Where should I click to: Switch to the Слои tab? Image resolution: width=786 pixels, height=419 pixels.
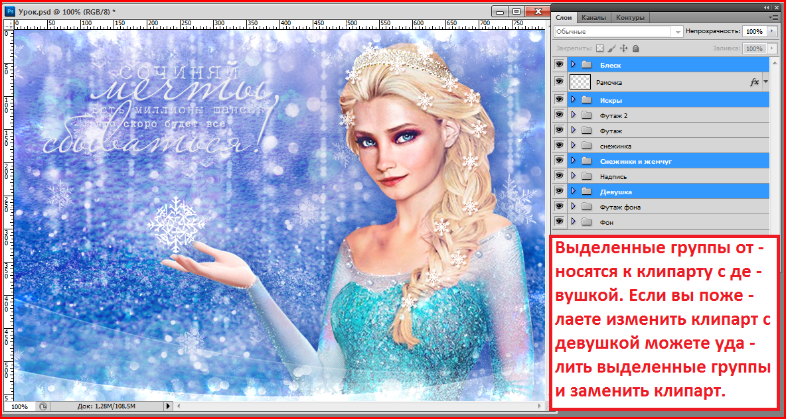click(x=564, y=17)
